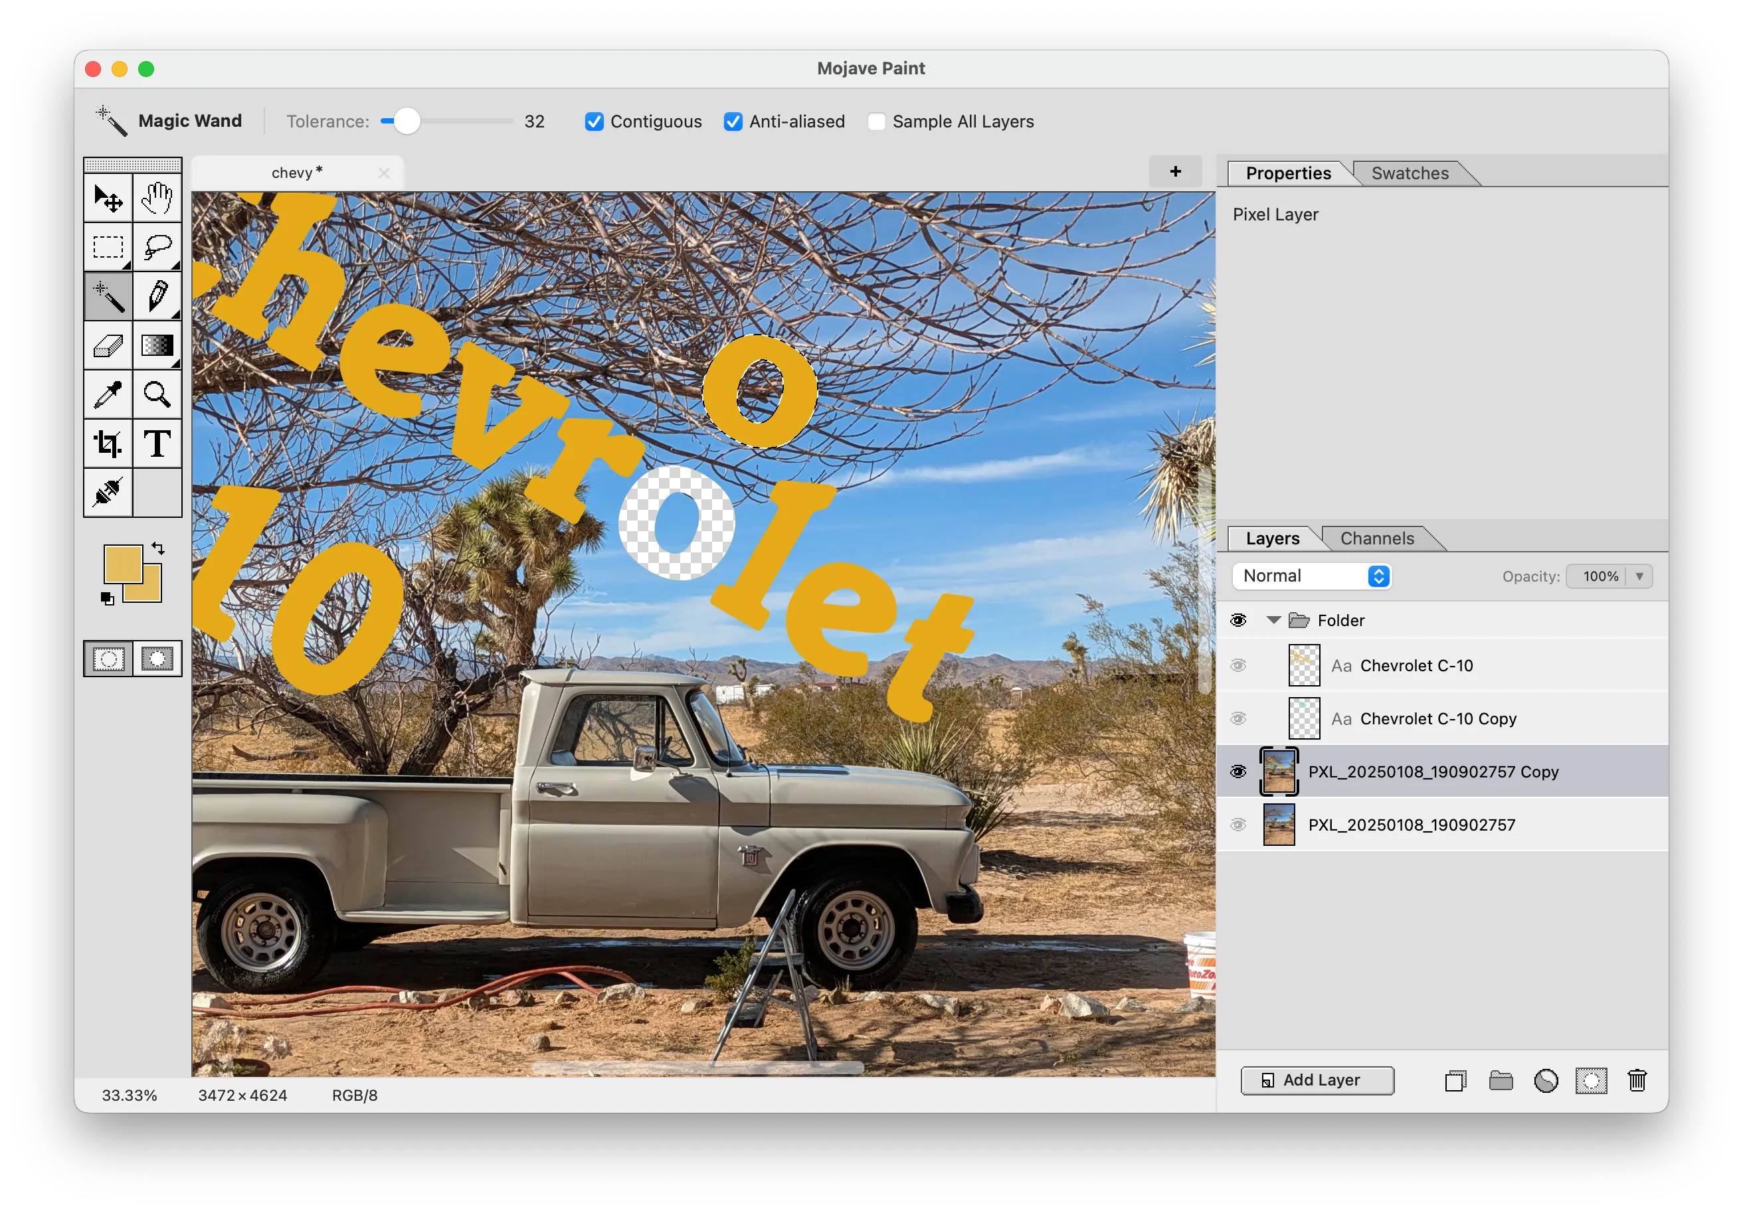Click the Magic Wand icon in options bar
This screenshot has height=1211, width=1743.
click(111, 121)
